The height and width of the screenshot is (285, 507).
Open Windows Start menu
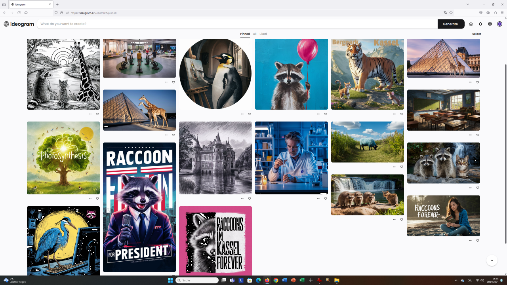point(170,280)
